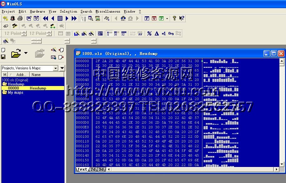Screen dimensions: 286x183
Task: Open the Hardware menu
Action: pos(37,11)
